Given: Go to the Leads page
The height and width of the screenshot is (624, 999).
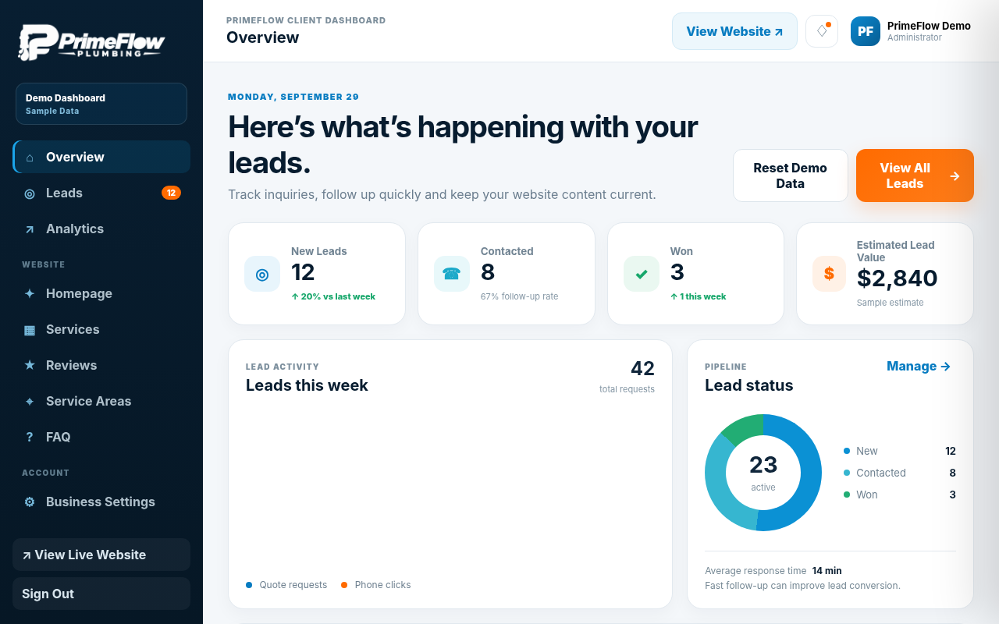Looking at the screenshot, I should [x=101, y=193].
